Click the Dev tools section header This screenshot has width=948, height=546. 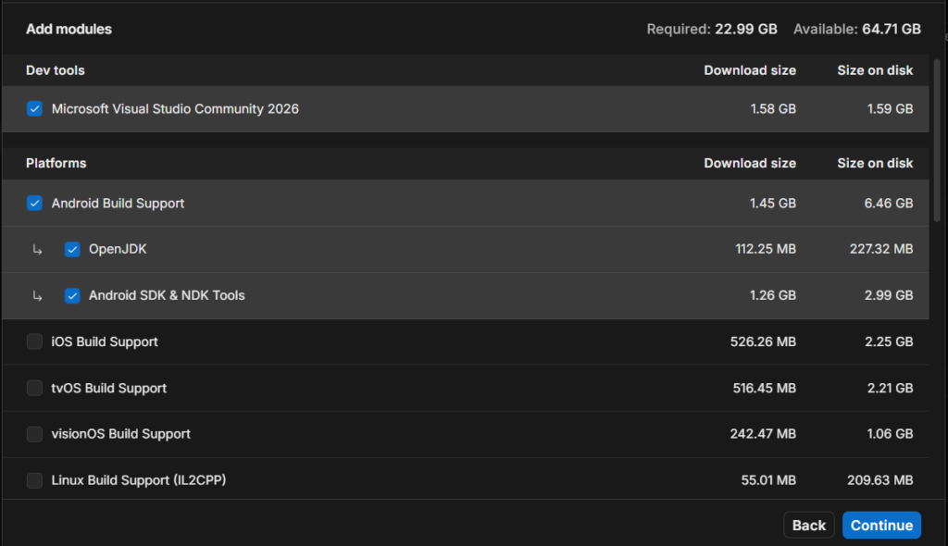point(55,70)
